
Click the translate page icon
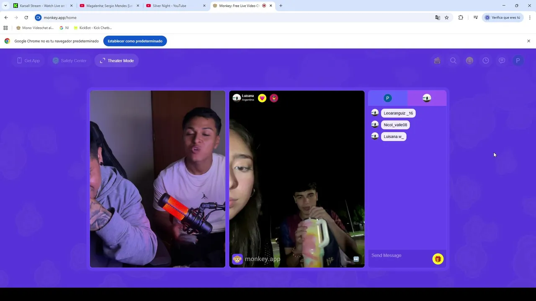[438, 18]
